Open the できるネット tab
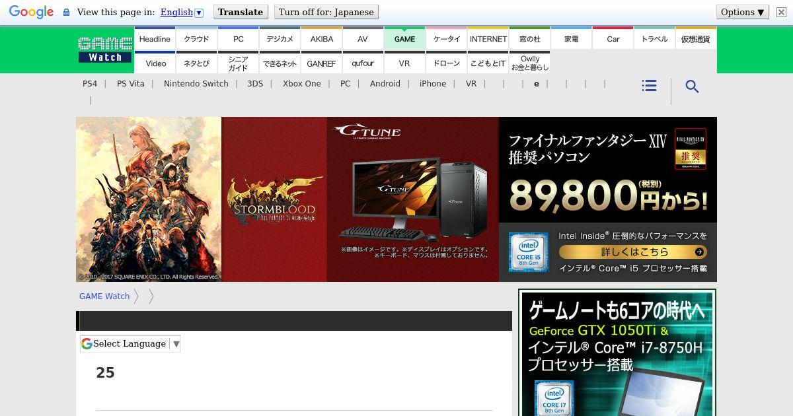Screen dimensions: 793x416 [280, 63]
